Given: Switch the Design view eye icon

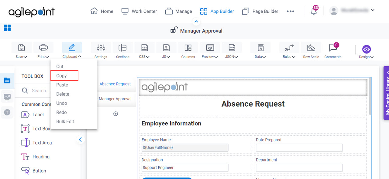Looking at the screenshot, I should pyautogui.click(x=367, y=49).
